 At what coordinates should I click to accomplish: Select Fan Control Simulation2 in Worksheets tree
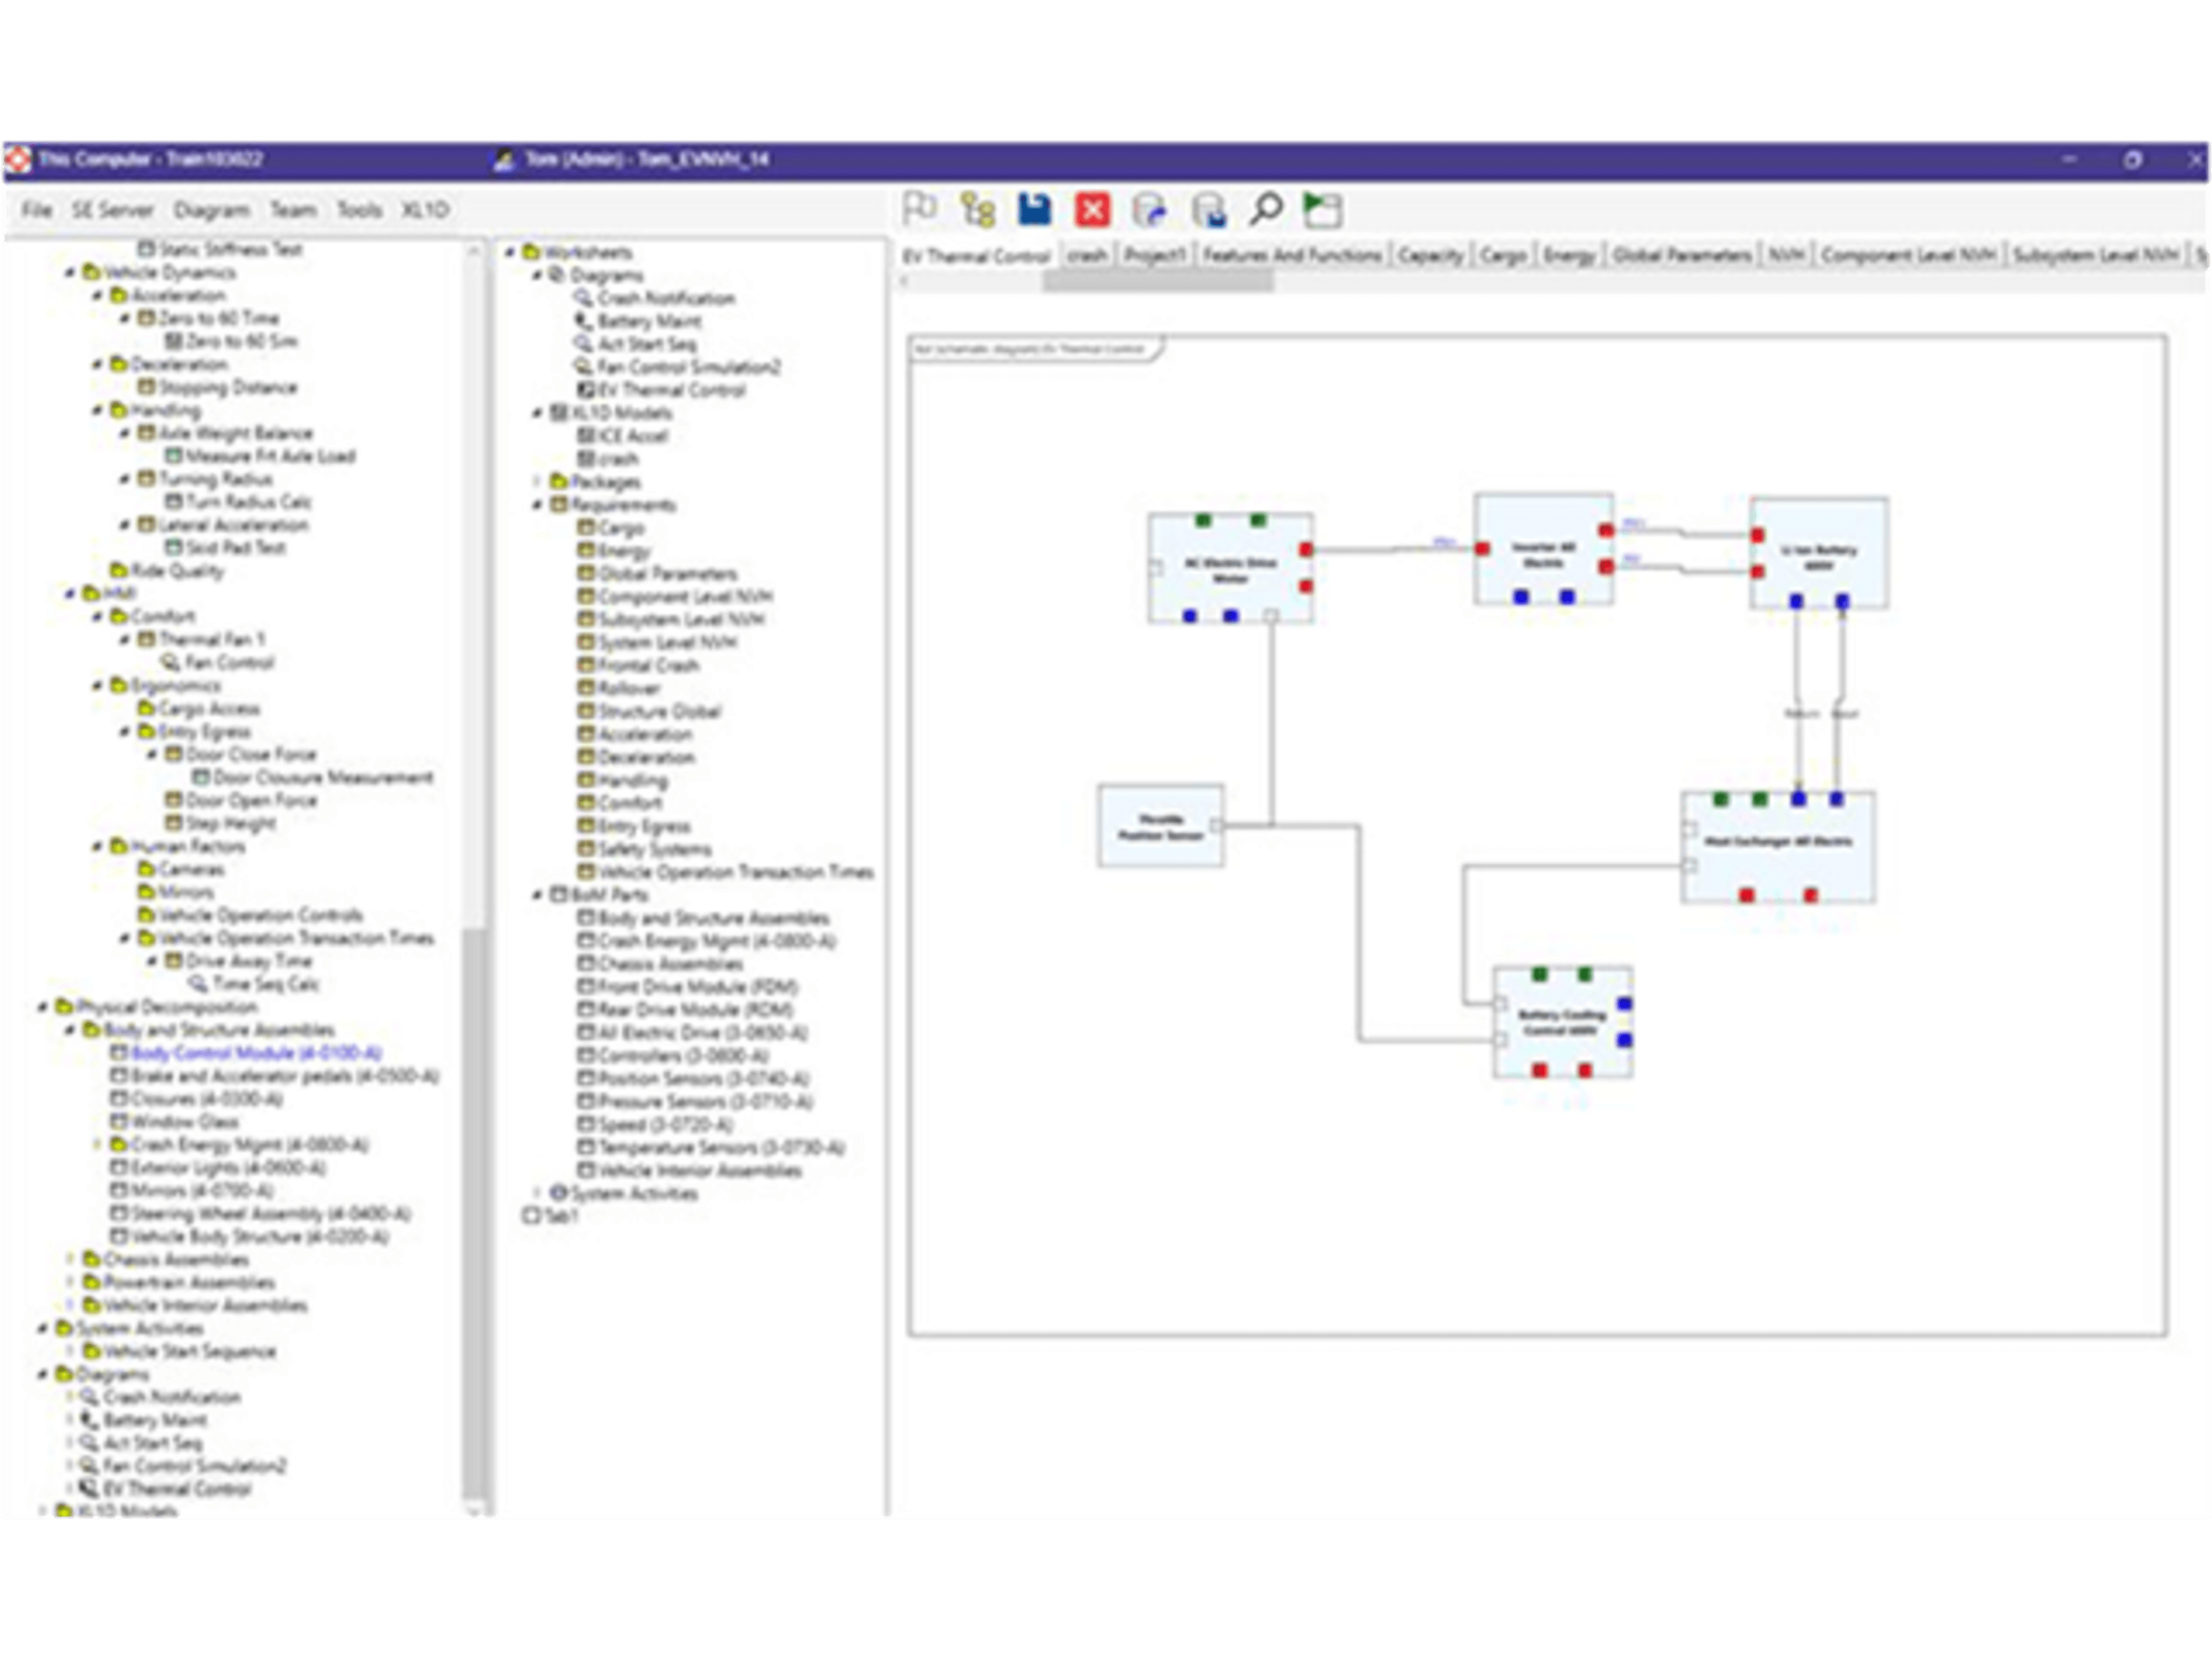tap(688, 367)
